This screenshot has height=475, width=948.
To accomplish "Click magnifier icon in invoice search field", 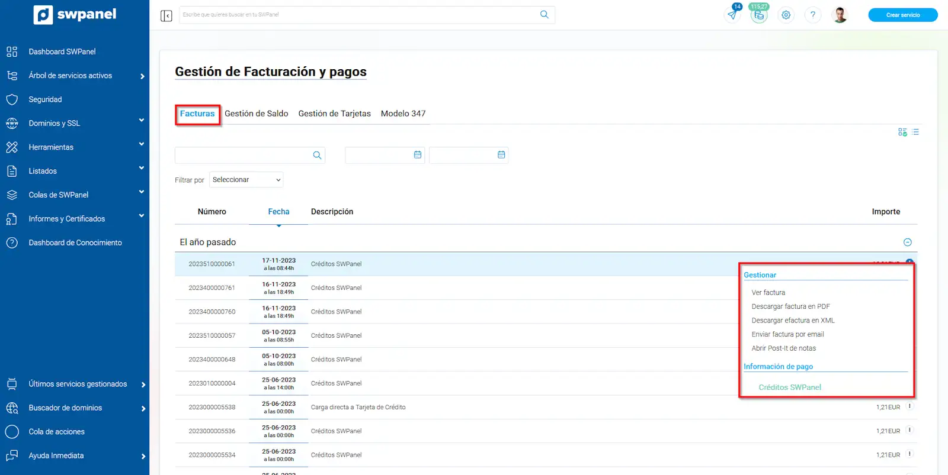I will 317,155.
